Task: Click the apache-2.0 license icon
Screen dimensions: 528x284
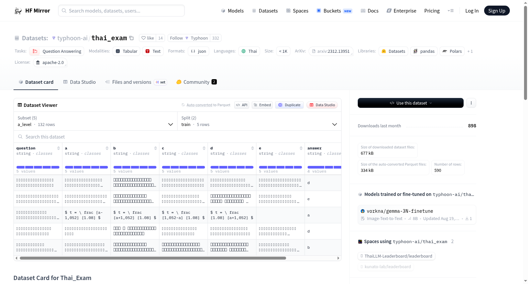Action: (x=38, y=62)
